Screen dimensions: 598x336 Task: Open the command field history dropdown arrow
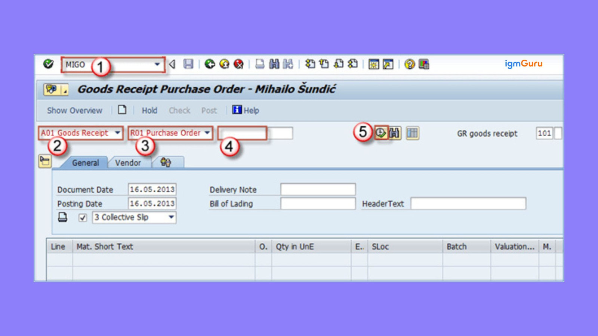pos(157,65)
